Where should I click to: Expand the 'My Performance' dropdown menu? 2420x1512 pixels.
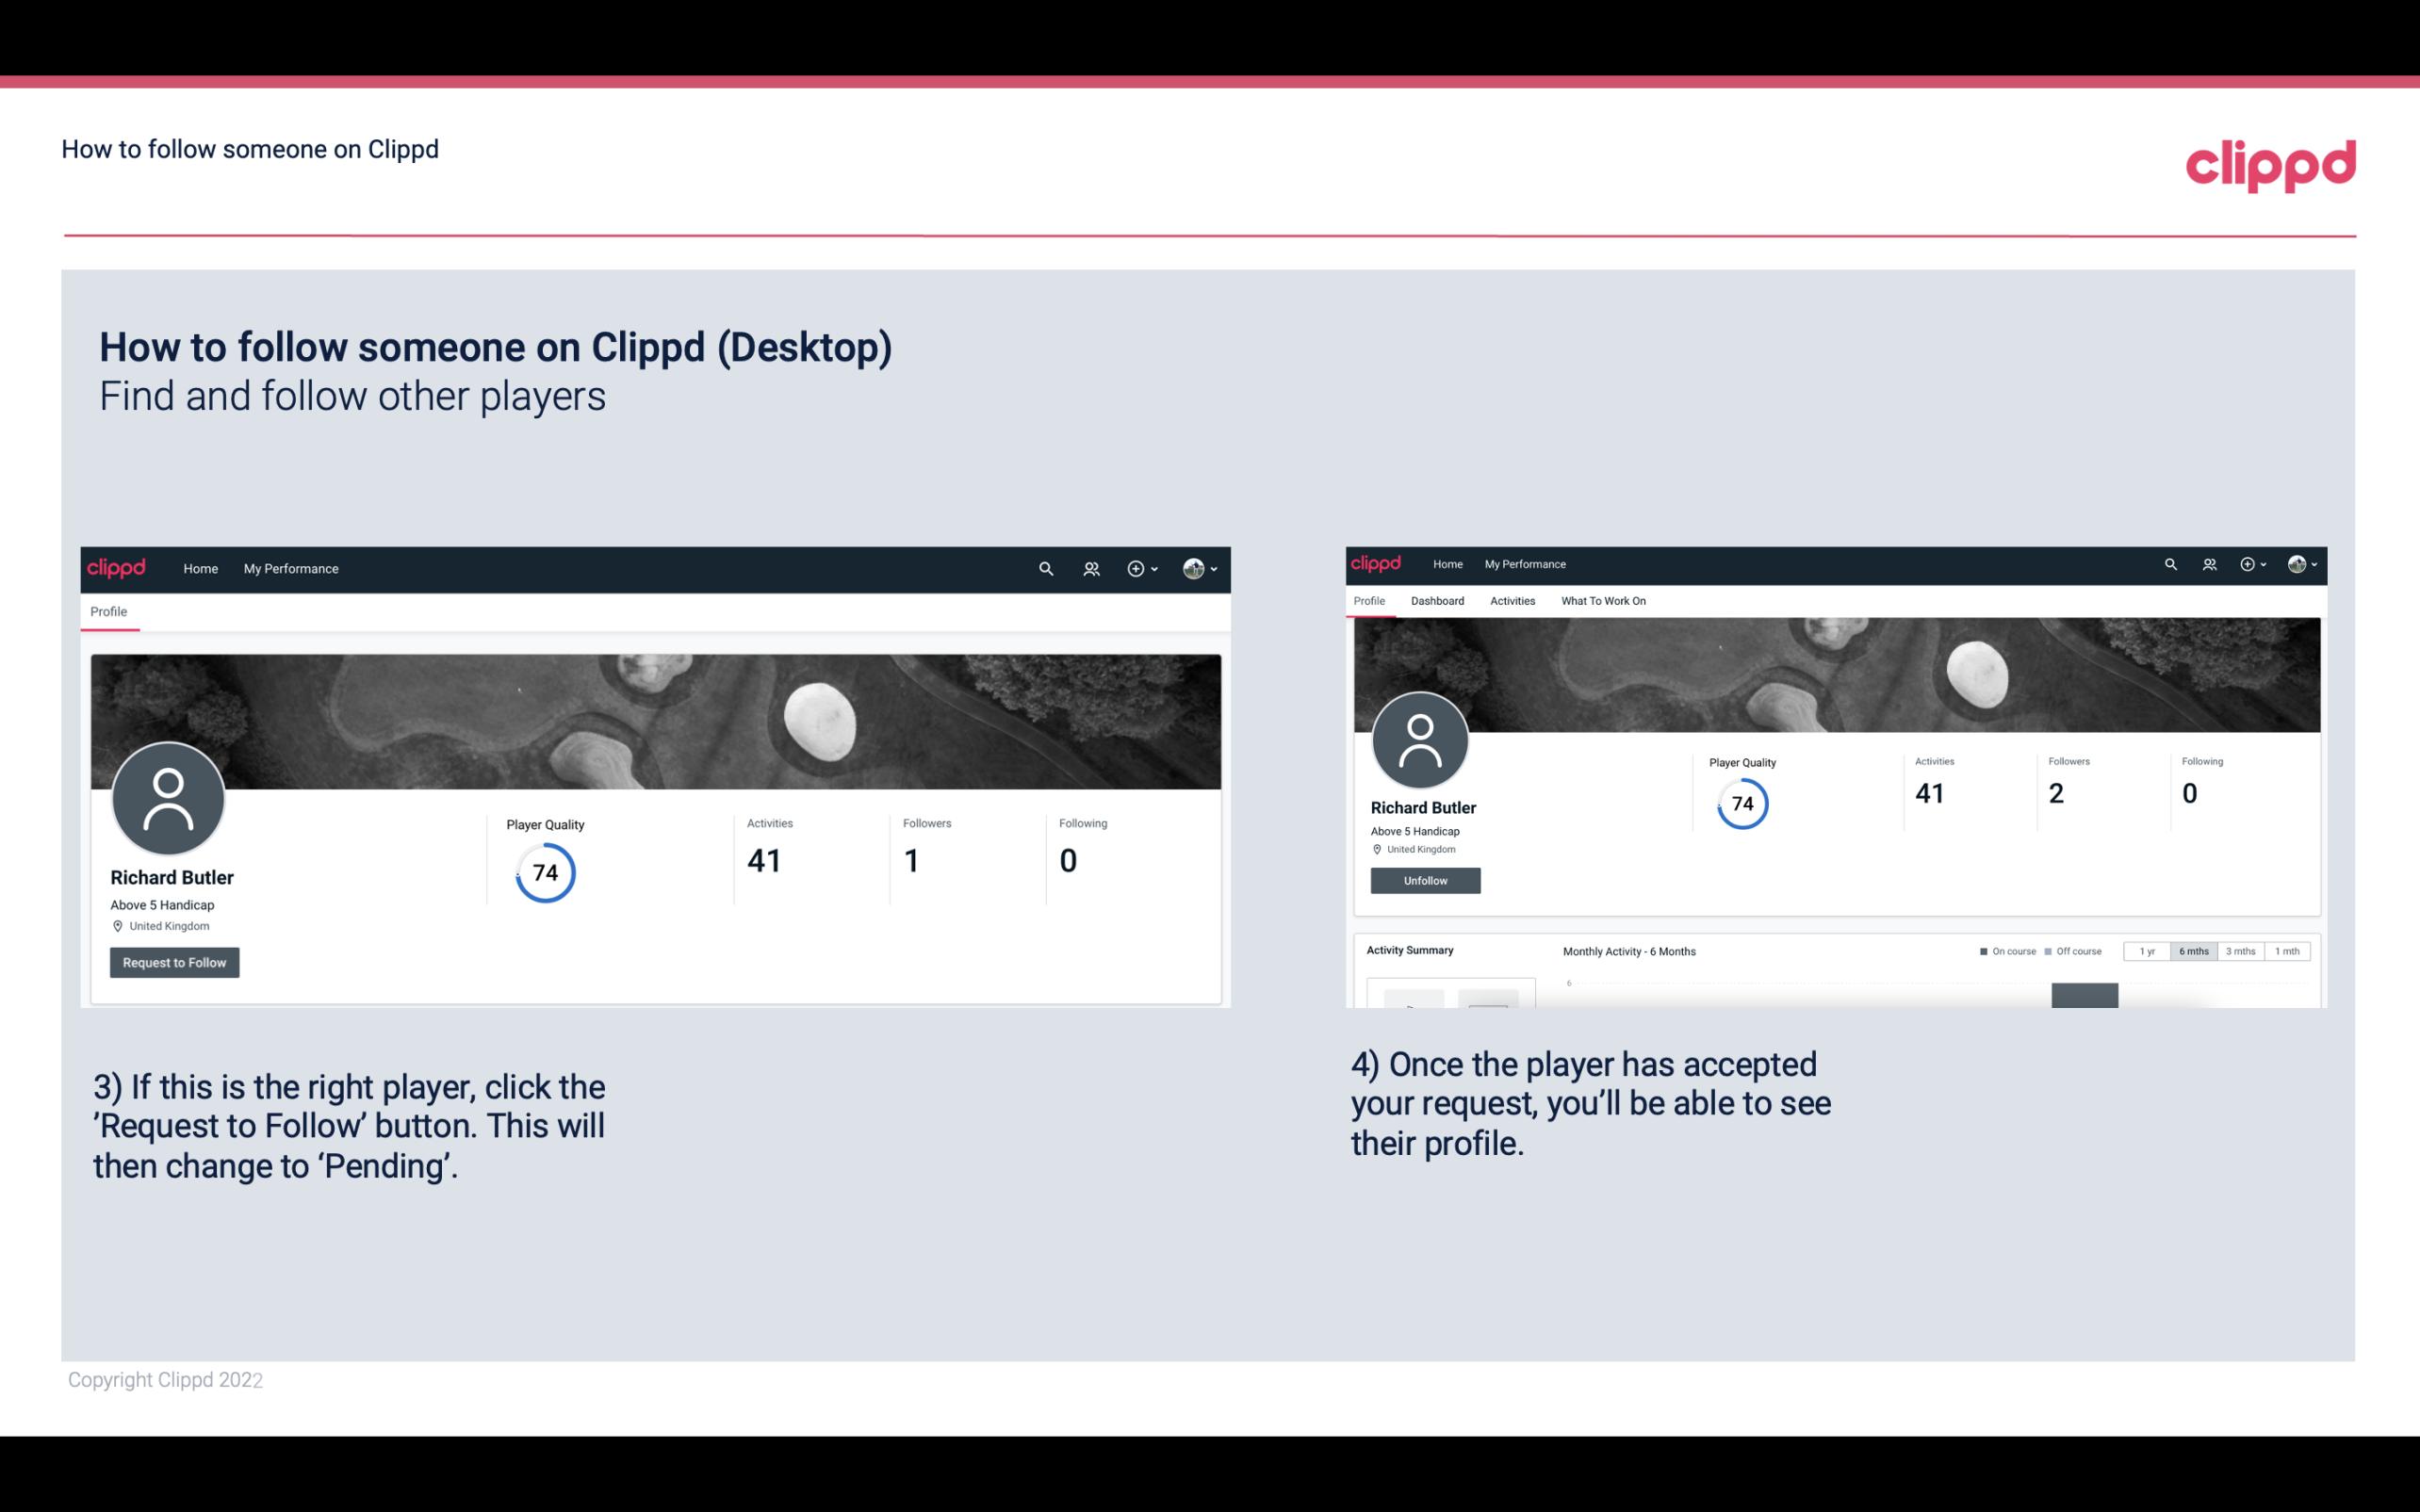(x=289, y=568)
